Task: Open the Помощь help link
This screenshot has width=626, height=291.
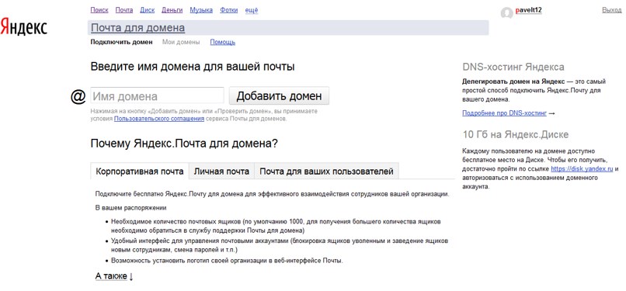Action: click(222, 42)
